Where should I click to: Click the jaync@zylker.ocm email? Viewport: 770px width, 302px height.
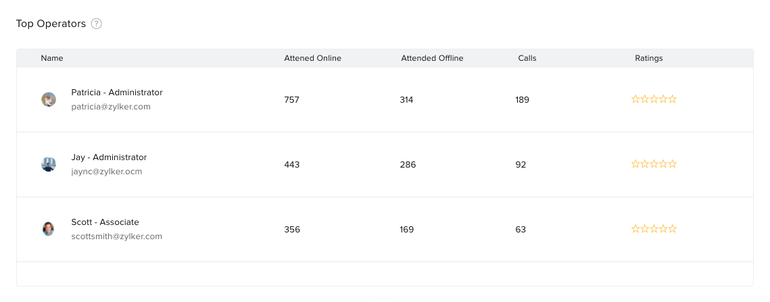(107, 172)
